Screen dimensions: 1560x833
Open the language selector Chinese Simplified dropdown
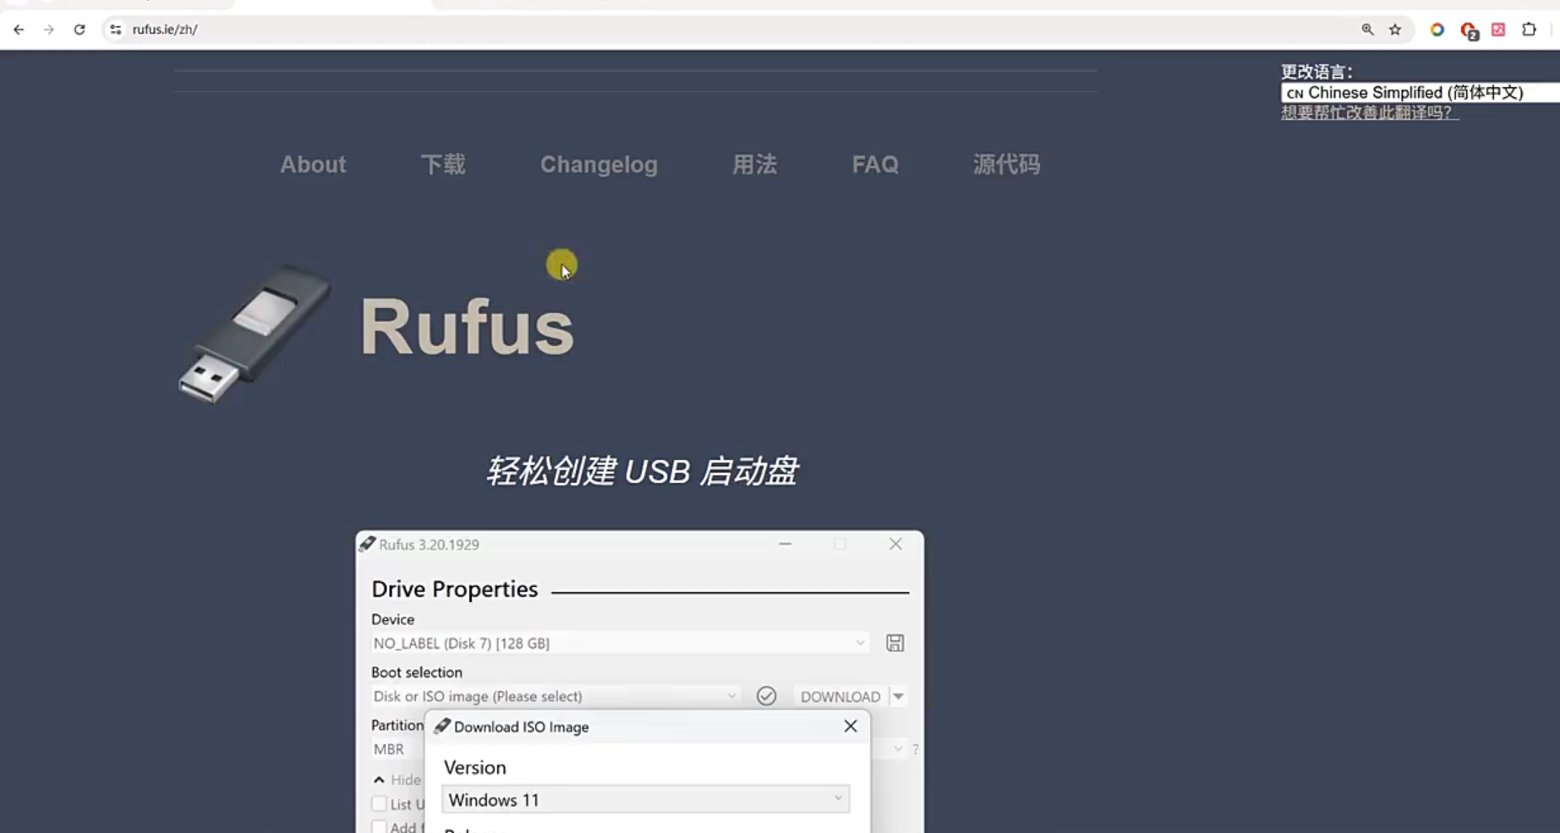click(1420, 92)
